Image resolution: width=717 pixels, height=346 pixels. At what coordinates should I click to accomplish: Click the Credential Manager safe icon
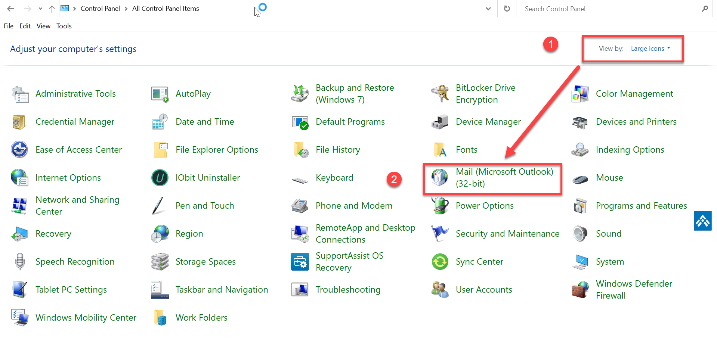(20, 122)
